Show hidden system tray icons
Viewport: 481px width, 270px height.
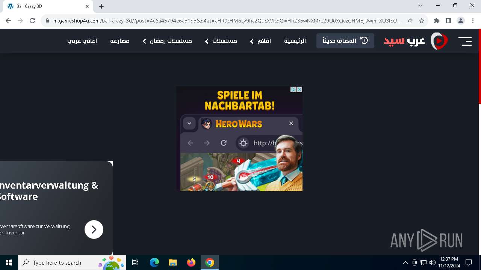(x=405, y=262)
